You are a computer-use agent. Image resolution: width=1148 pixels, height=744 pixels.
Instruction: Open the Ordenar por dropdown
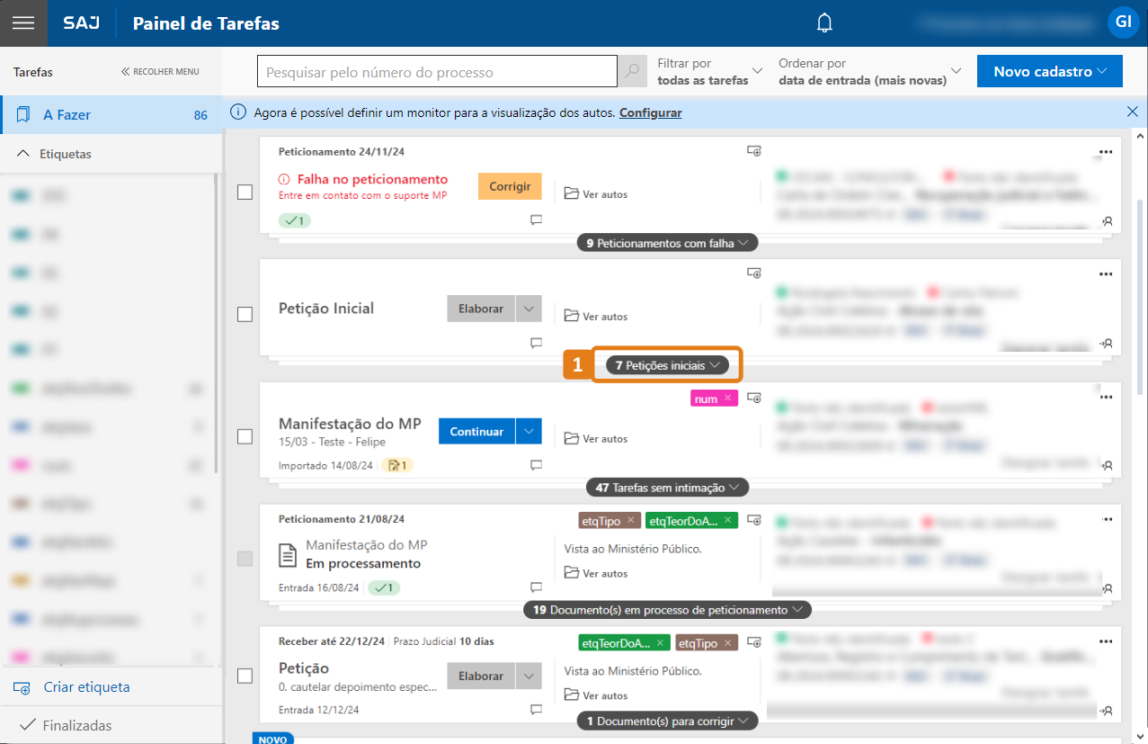pyautogui.click(x=869, y=71)
